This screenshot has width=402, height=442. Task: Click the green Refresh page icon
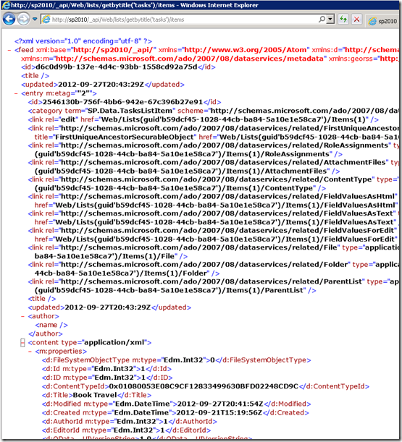click(343, 19)
